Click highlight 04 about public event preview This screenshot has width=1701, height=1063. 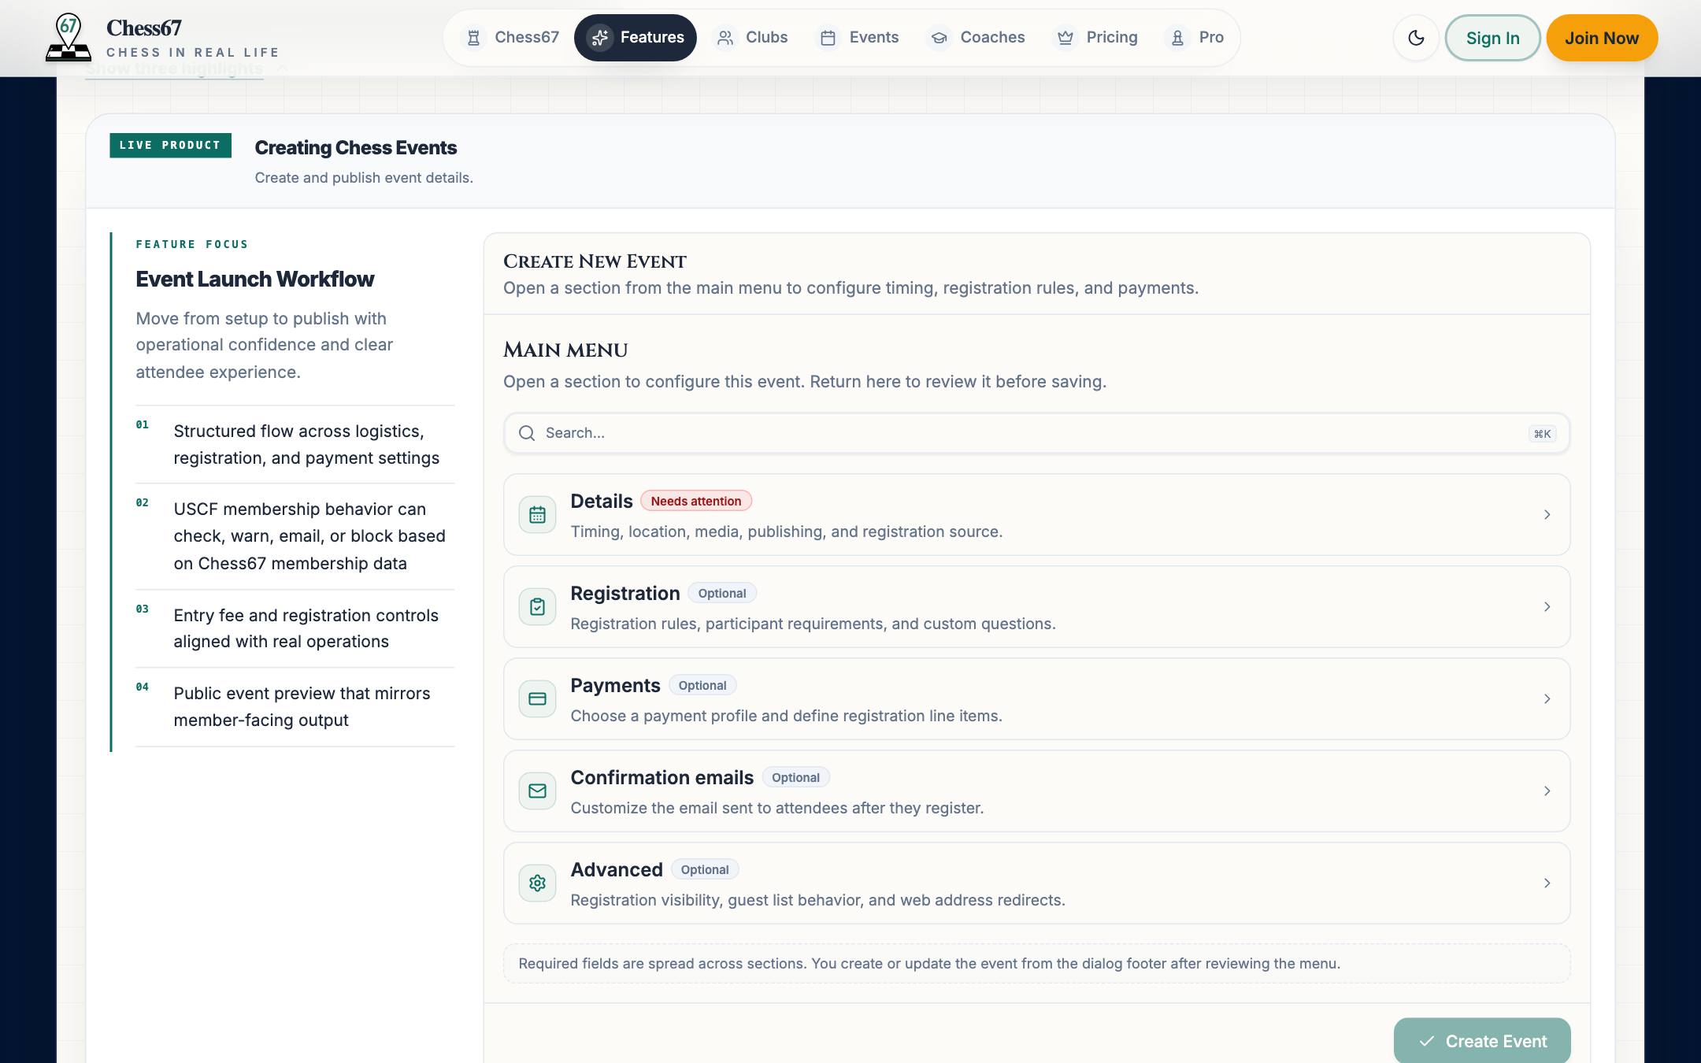(295, 706)
